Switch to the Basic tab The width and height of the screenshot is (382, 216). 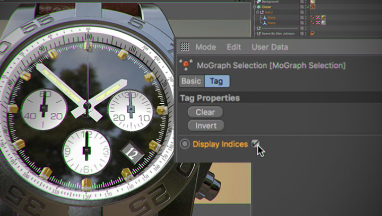click(191, 81)
